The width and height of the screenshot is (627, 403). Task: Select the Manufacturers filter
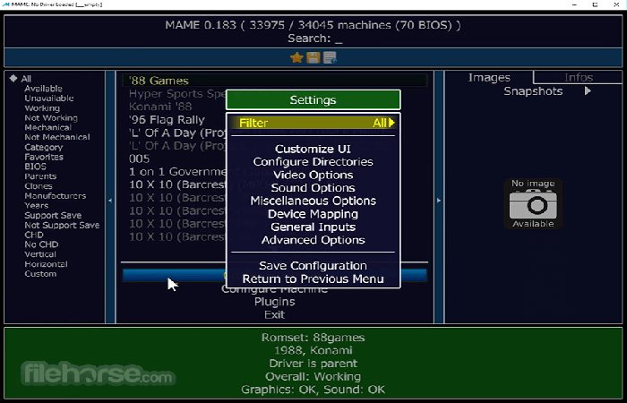pyautogui.click(x=56, y=196)
